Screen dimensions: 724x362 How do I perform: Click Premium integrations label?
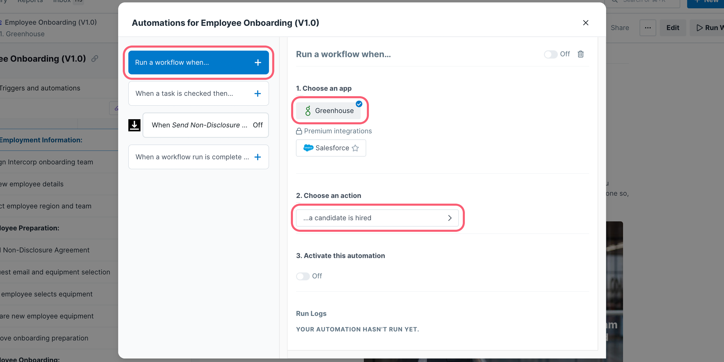338,131
